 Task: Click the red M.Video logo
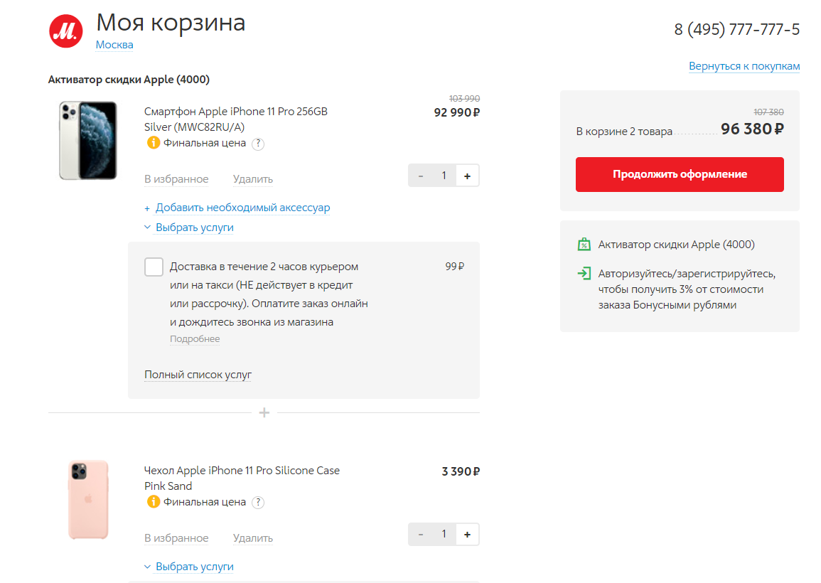click(x=66, y=30)
